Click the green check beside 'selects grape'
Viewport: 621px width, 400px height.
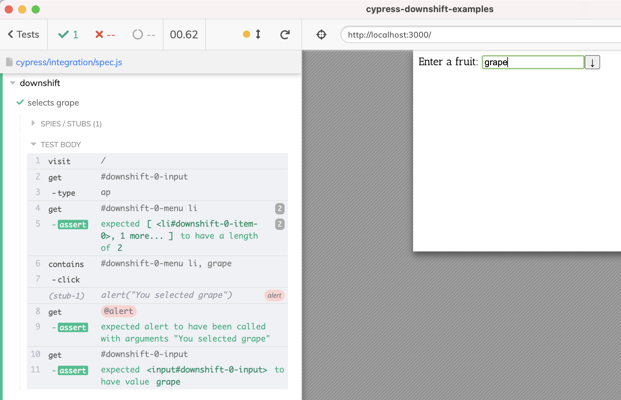pos(20,102)
